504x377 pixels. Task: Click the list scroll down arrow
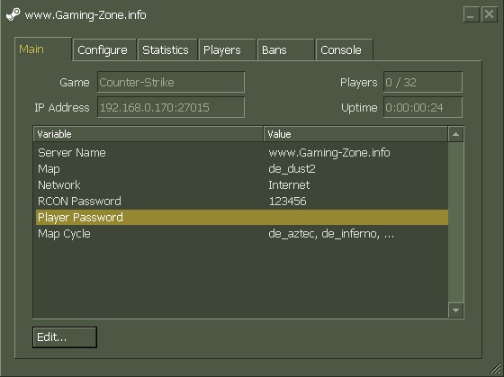[x=455, y=310]
